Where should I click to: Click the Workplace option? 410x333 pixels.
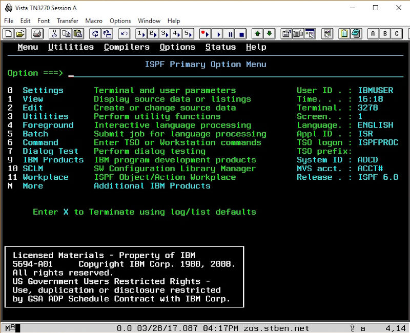tap(46, 177)
